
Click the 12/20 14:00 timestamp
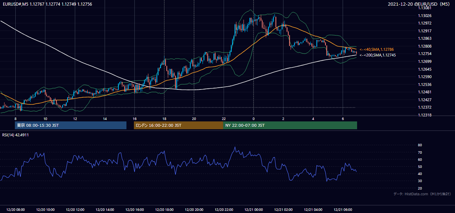(x=105, y=210)
